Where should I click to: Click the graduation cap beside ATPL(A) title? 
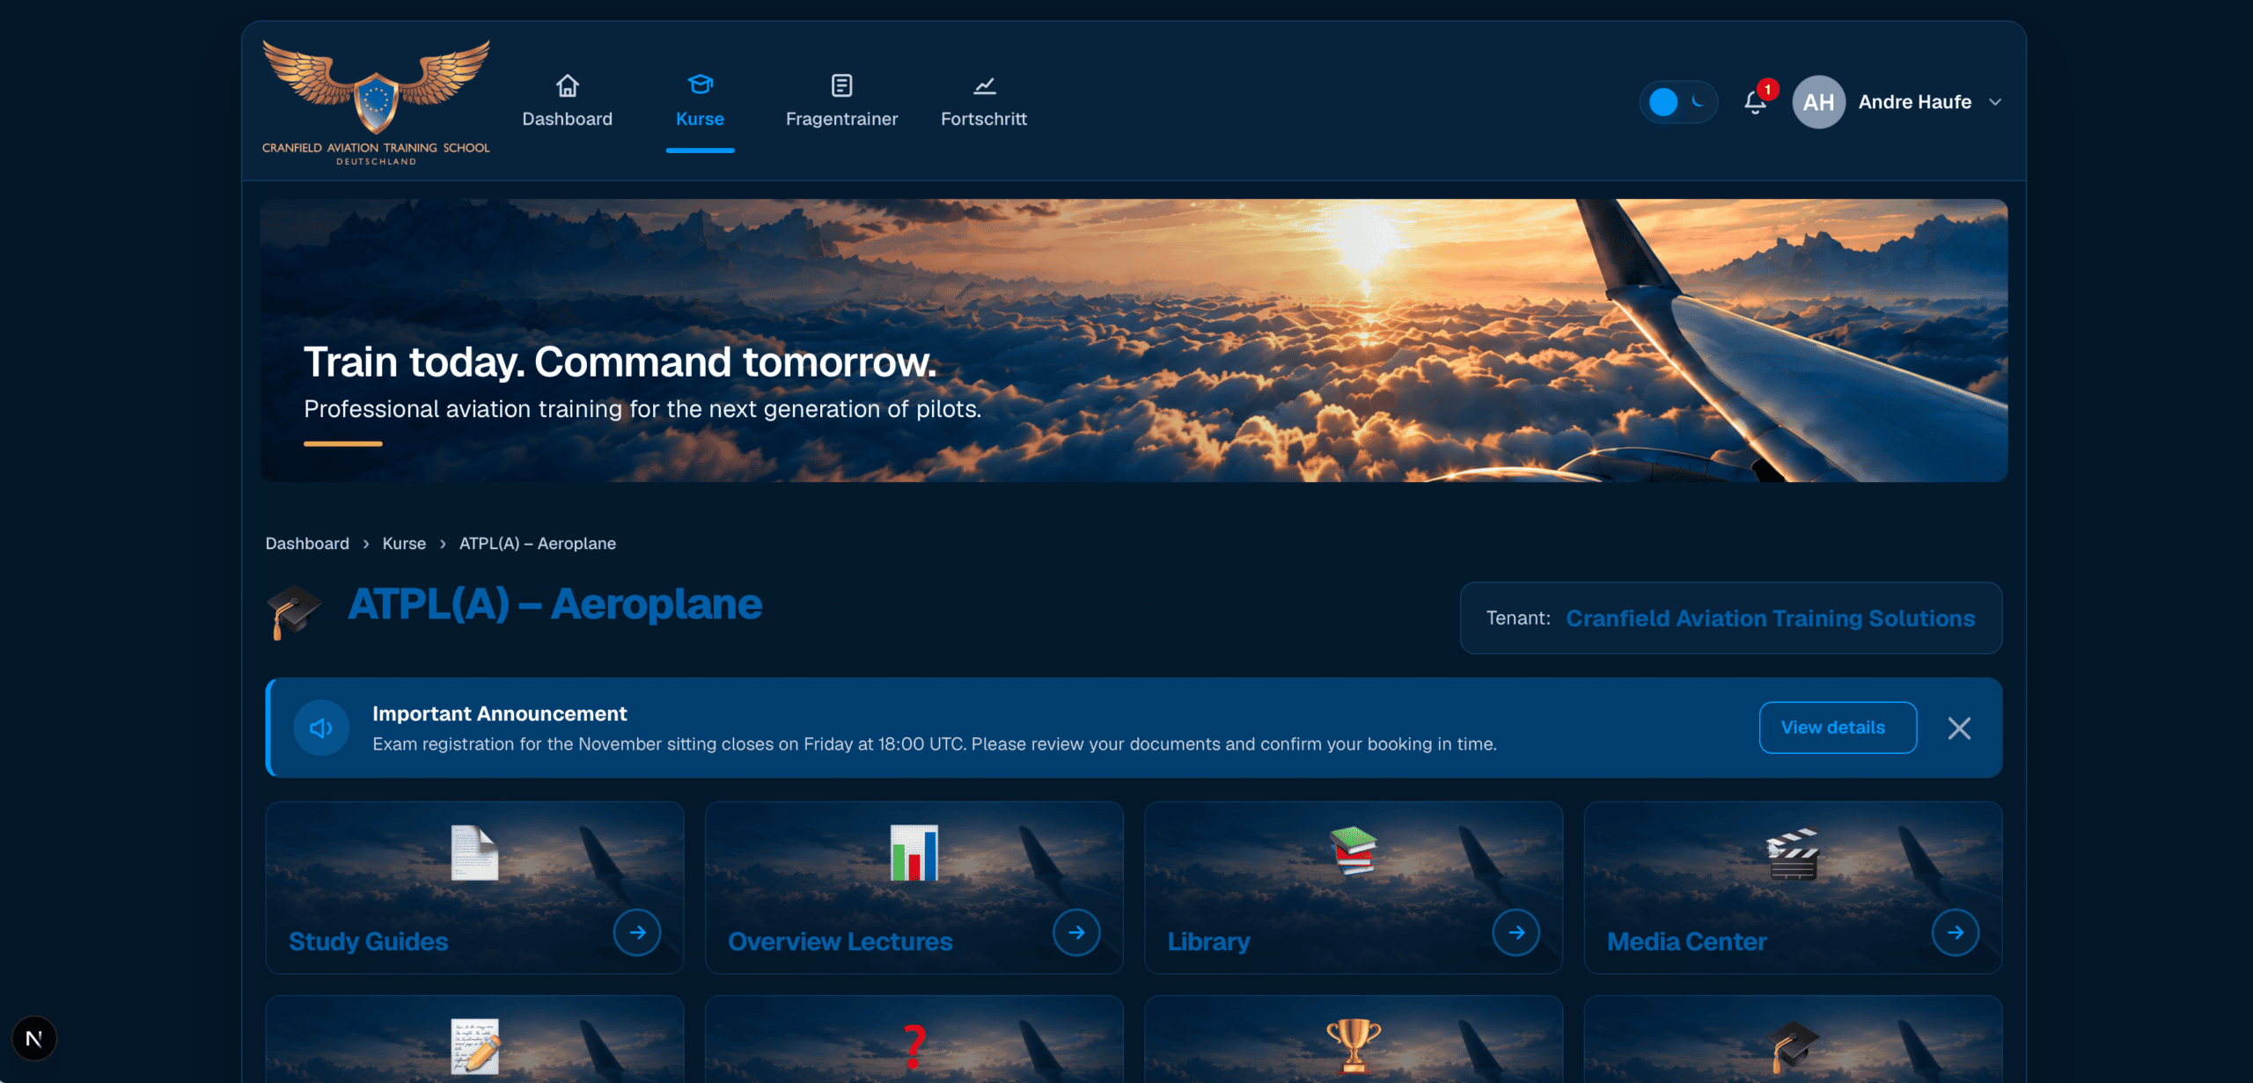(294, 611)
